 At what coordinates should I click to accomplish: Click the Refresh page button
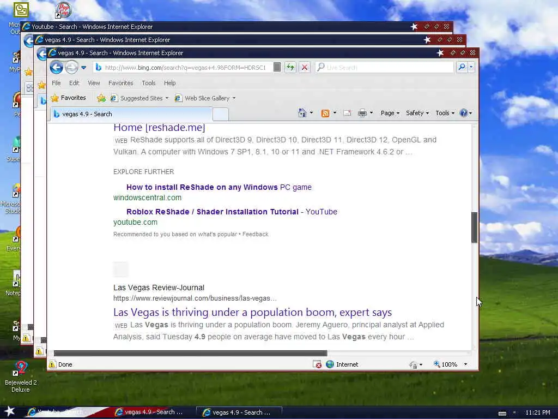290,67
